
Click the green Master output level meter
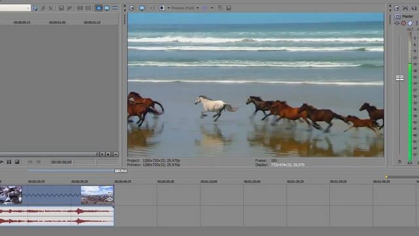[410, 112]
